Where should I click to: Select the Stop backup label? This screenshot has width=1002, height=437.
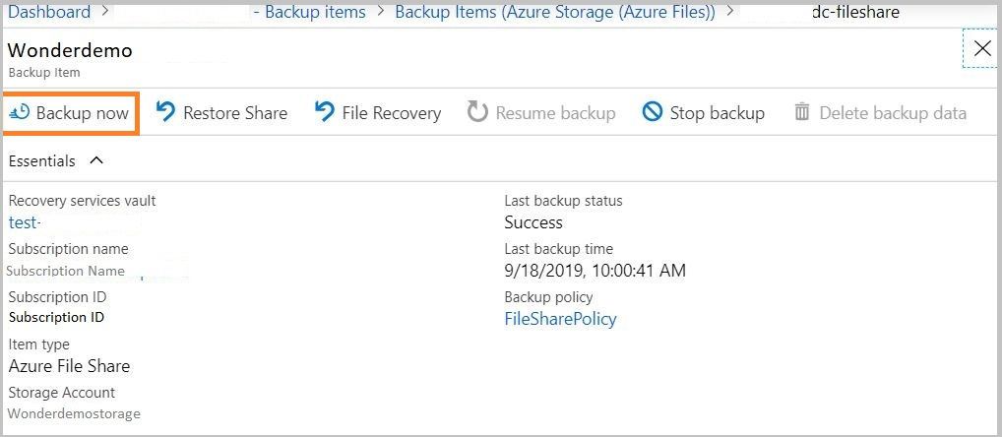(717, 113)
